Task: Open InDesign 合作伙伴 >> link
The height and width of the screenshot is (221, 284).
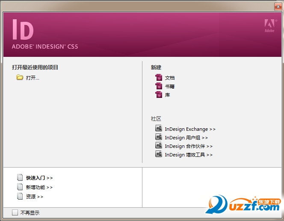Action: click(x=189, y=146)
